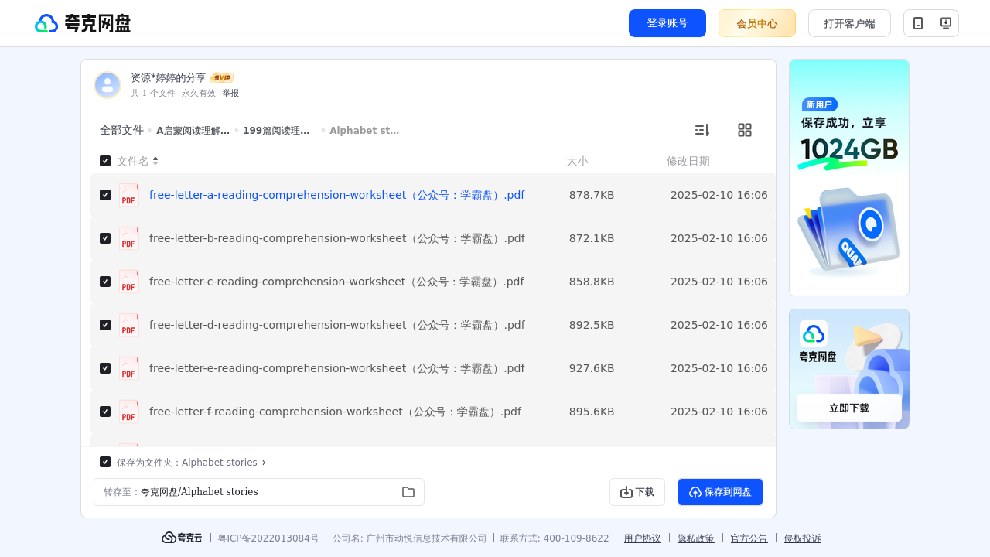
Task: Click 保存到网盘 save button
Action: click(x=720, y=492)
